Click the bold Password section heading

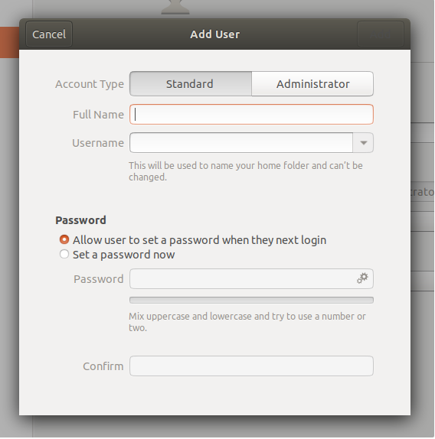(x=80, y=220)
